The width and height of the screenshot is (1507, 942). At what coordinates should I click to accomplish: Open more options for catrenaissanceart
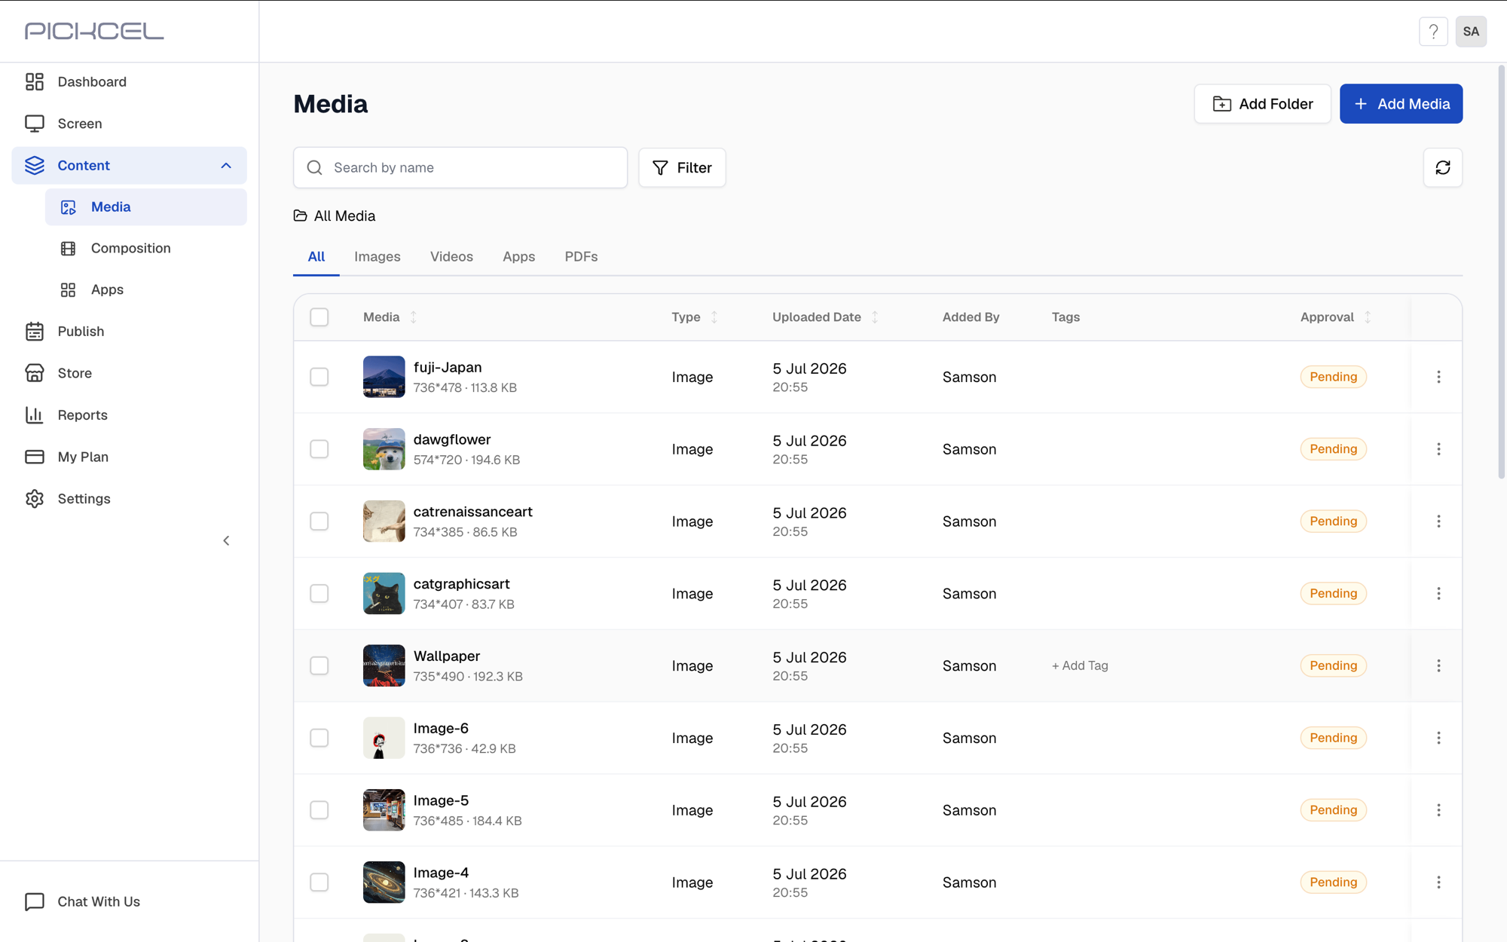pyautogui.click(x=1438, y=521)
